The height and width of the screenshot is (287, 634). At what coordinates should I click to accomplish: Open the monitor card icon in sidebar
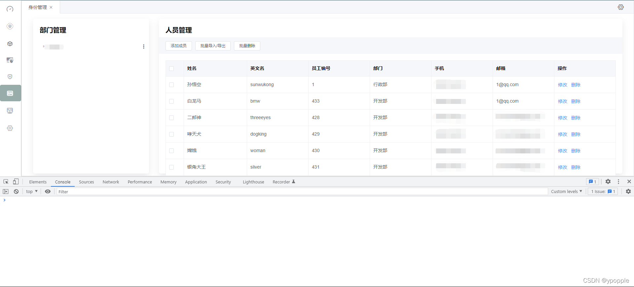(x=10, y=111)
